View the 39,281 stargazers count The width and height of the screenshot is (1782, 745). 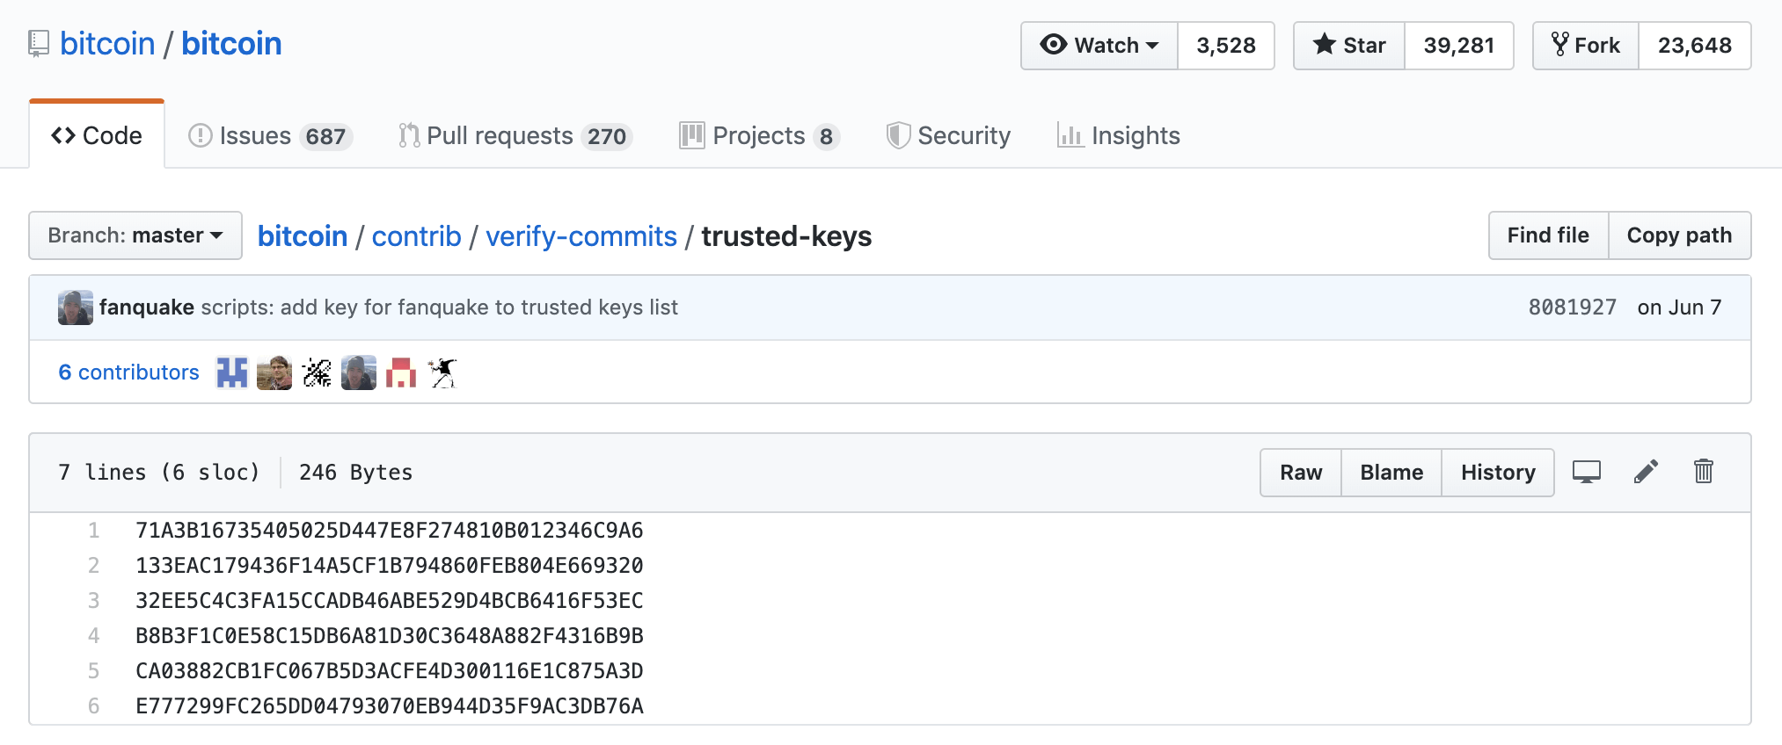pos(1459,45)
